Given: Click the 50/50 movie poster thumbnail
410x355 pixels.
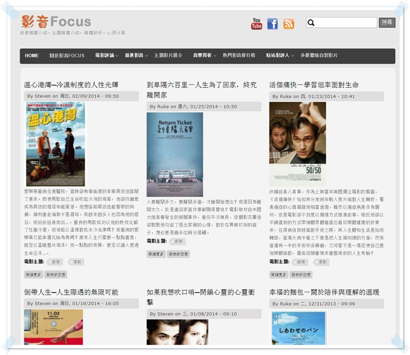Looking at the screenshot, I should point(297,144).
